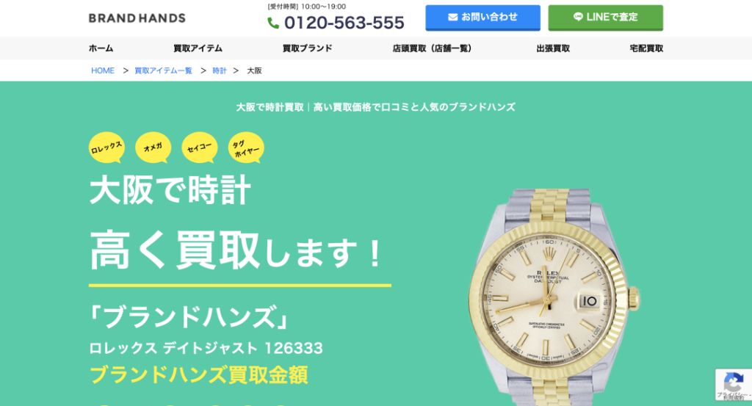Click the お問い合わせ blue button
This screenshot has width=752, height=406.
483,18
